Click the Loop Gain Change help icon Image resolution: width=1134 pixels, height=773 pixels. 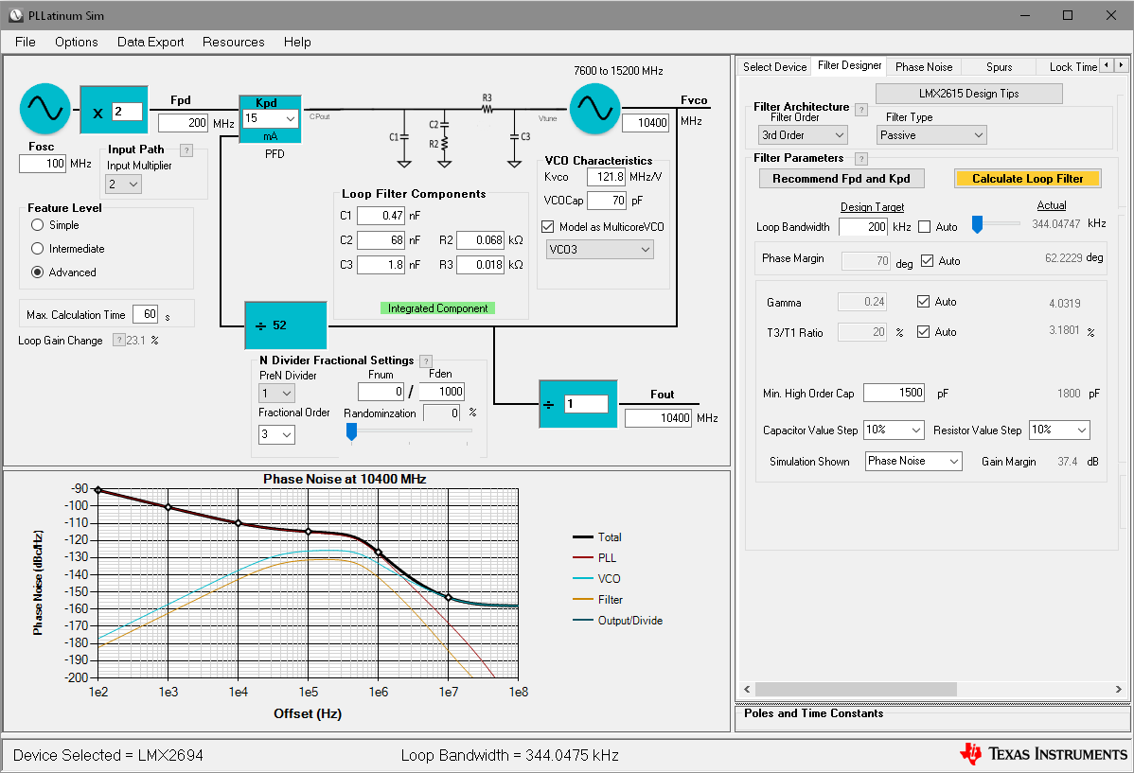pyautogui.click(x=118, y=341)
